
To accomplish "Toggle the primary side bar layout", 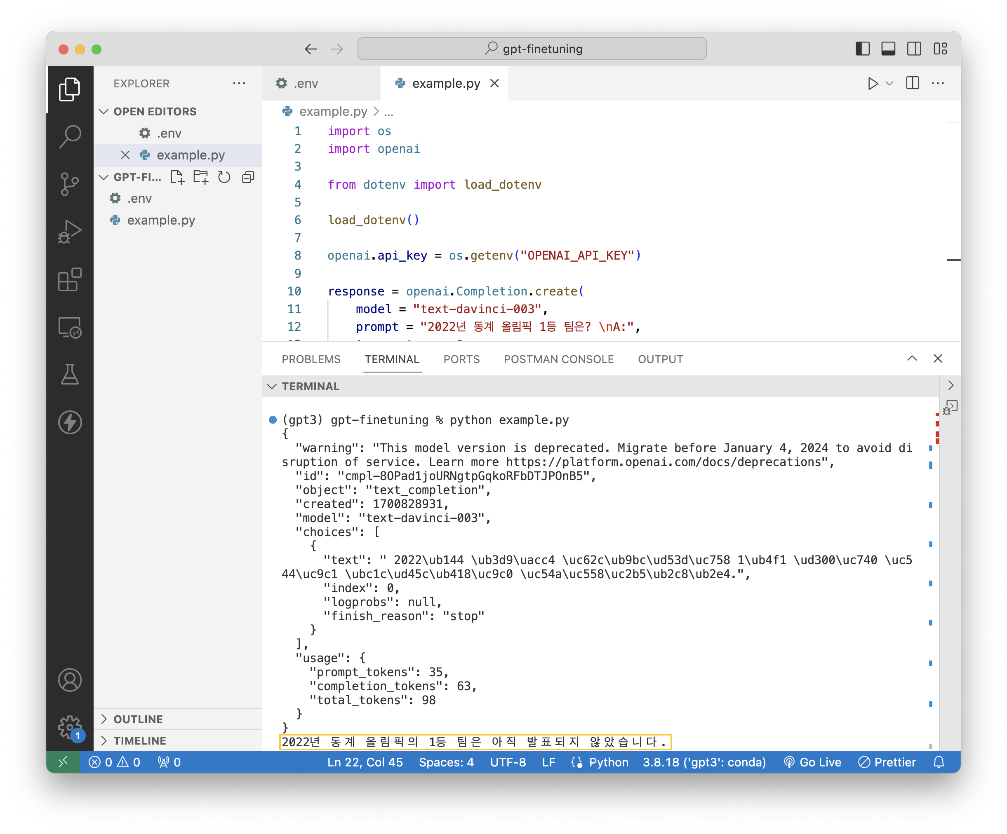I will tap(862, 49).
